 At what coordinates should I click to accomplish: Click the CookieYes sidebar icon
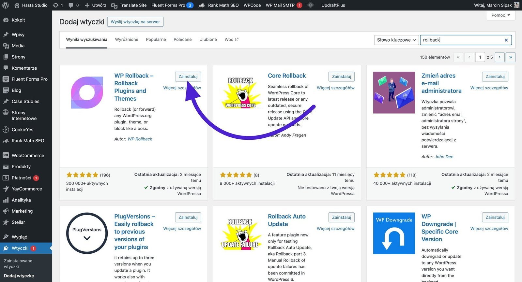pos(6,130)
